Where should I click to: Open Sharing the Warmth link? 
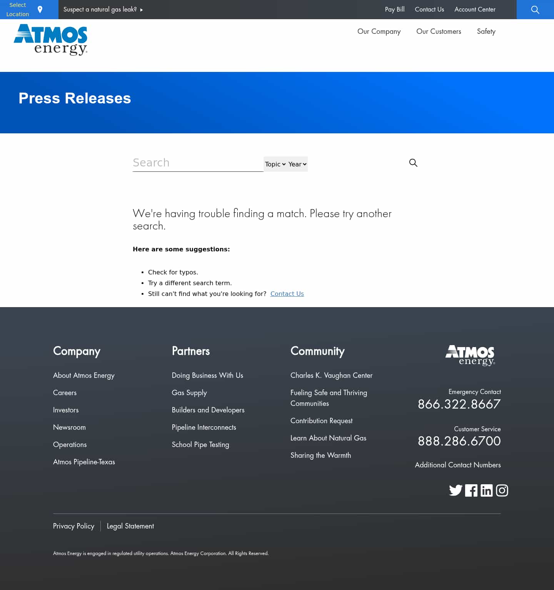[321, 455]
